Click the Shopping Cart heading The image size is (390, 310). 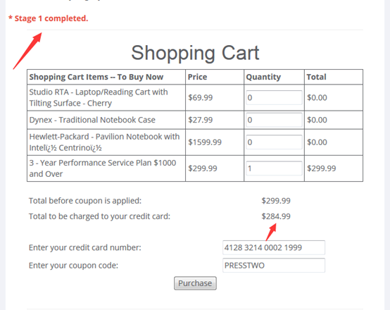click(195, 53)
